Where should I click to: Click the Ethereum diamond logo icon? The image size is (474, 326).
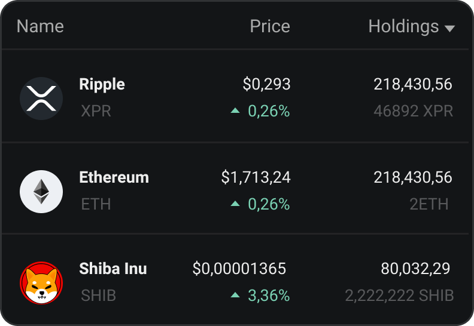click(x=41, y=192)
